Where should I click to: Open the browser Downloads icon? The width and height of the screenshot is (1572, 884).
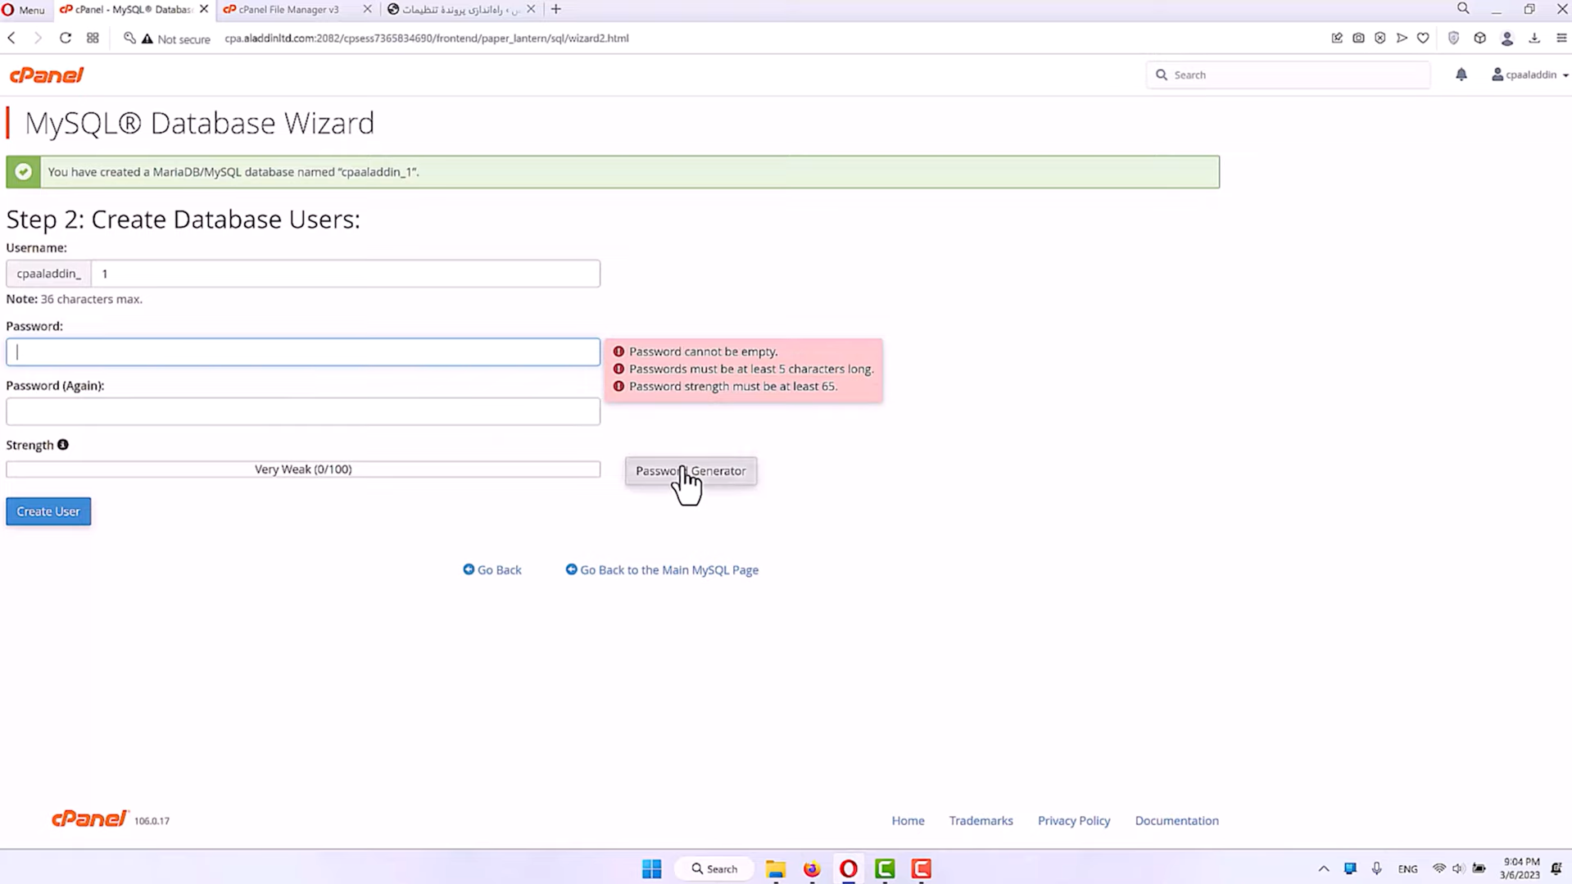1534,39
